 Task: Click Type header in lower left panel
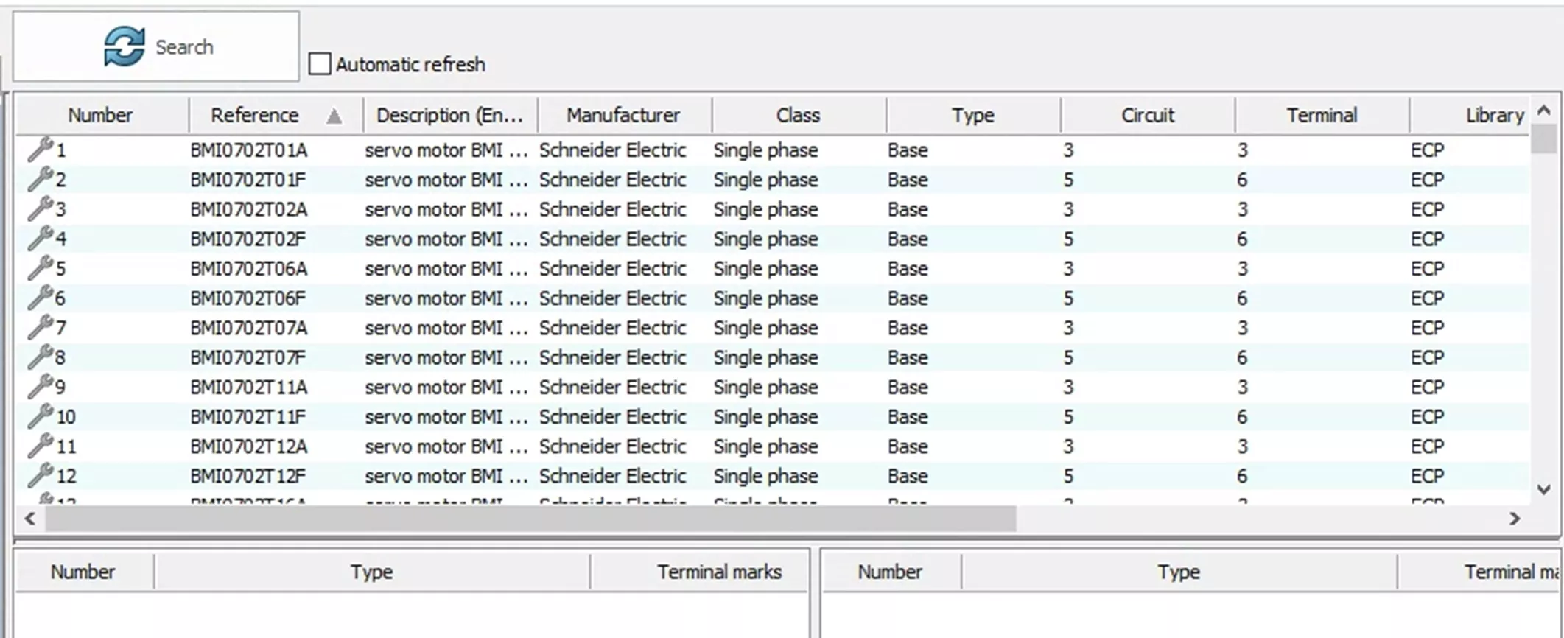(x=372, y=572)
